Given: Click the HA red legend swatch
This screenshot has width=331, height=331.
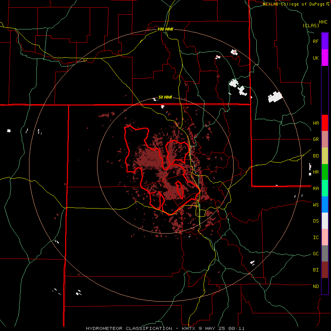Looking at the screenshot, I should 325,123.
